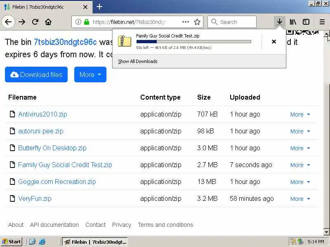Click the 13 MB size cell
Image resolution: width=330 pixels, height=247 pixels.
pos(207,182)
